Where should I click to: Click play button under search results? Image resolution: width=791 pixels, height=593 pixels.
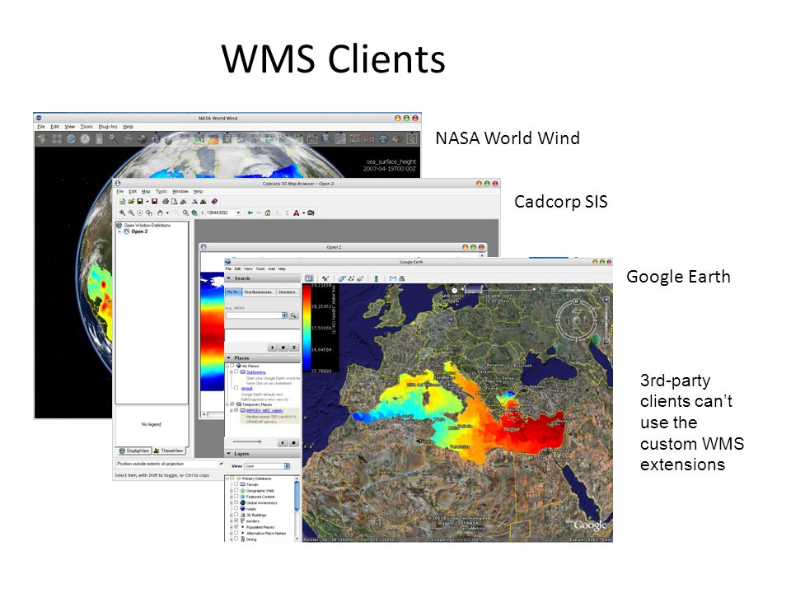point(273,348)
